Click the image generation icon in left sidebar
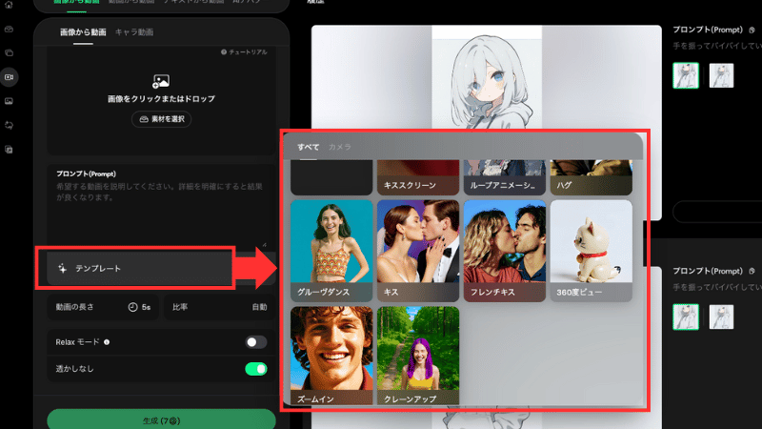The height and width of the screenshot is (429, 762). pyautogui.click(x=10, y=100)
